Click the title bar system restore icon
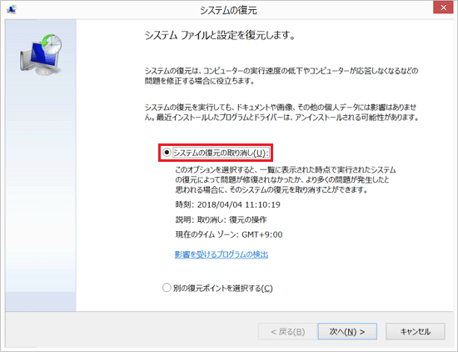Screen dimensions: 458x352 point(12,10)
